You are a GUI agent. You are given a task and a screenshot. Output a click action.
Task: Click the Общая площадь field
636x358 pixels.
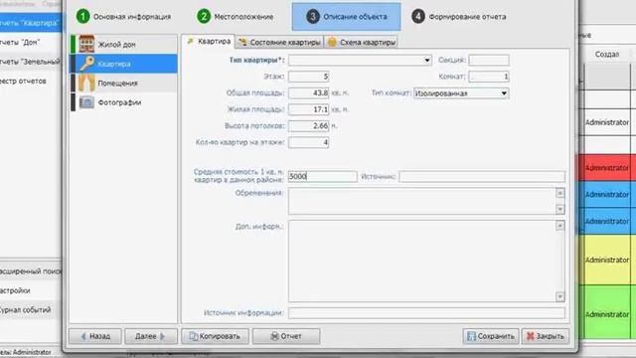click(308, 92)
